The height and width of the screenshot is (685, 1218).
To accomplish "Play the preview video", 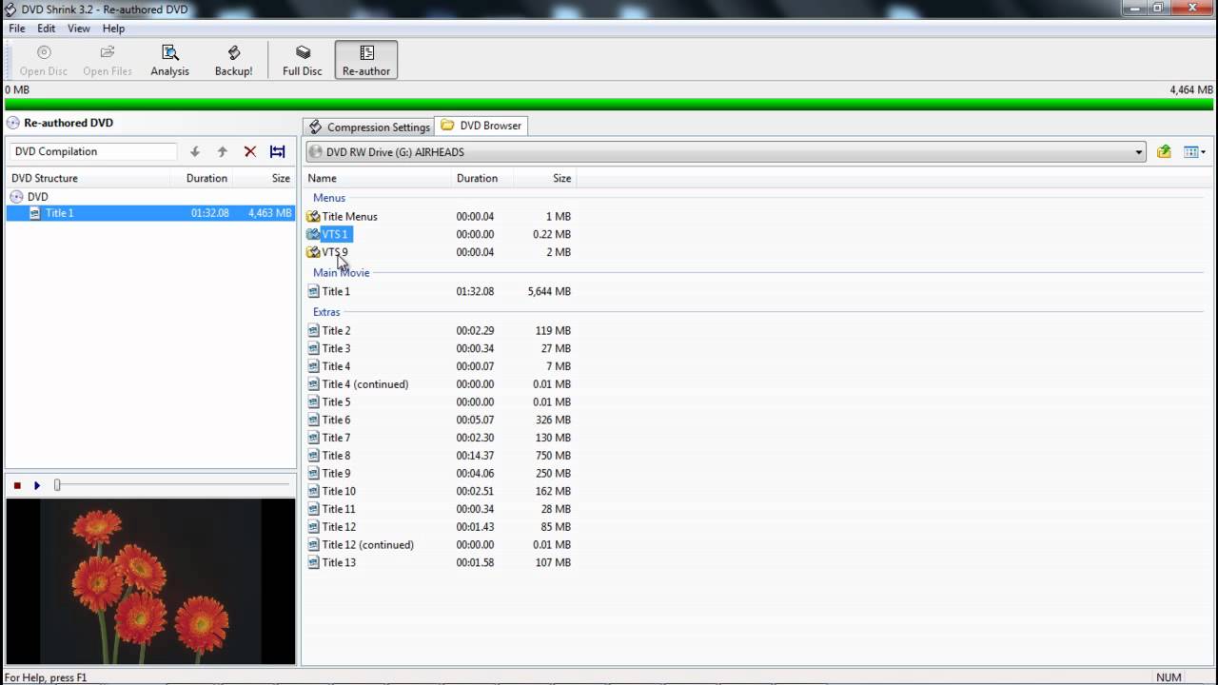I will pos(37,485).
